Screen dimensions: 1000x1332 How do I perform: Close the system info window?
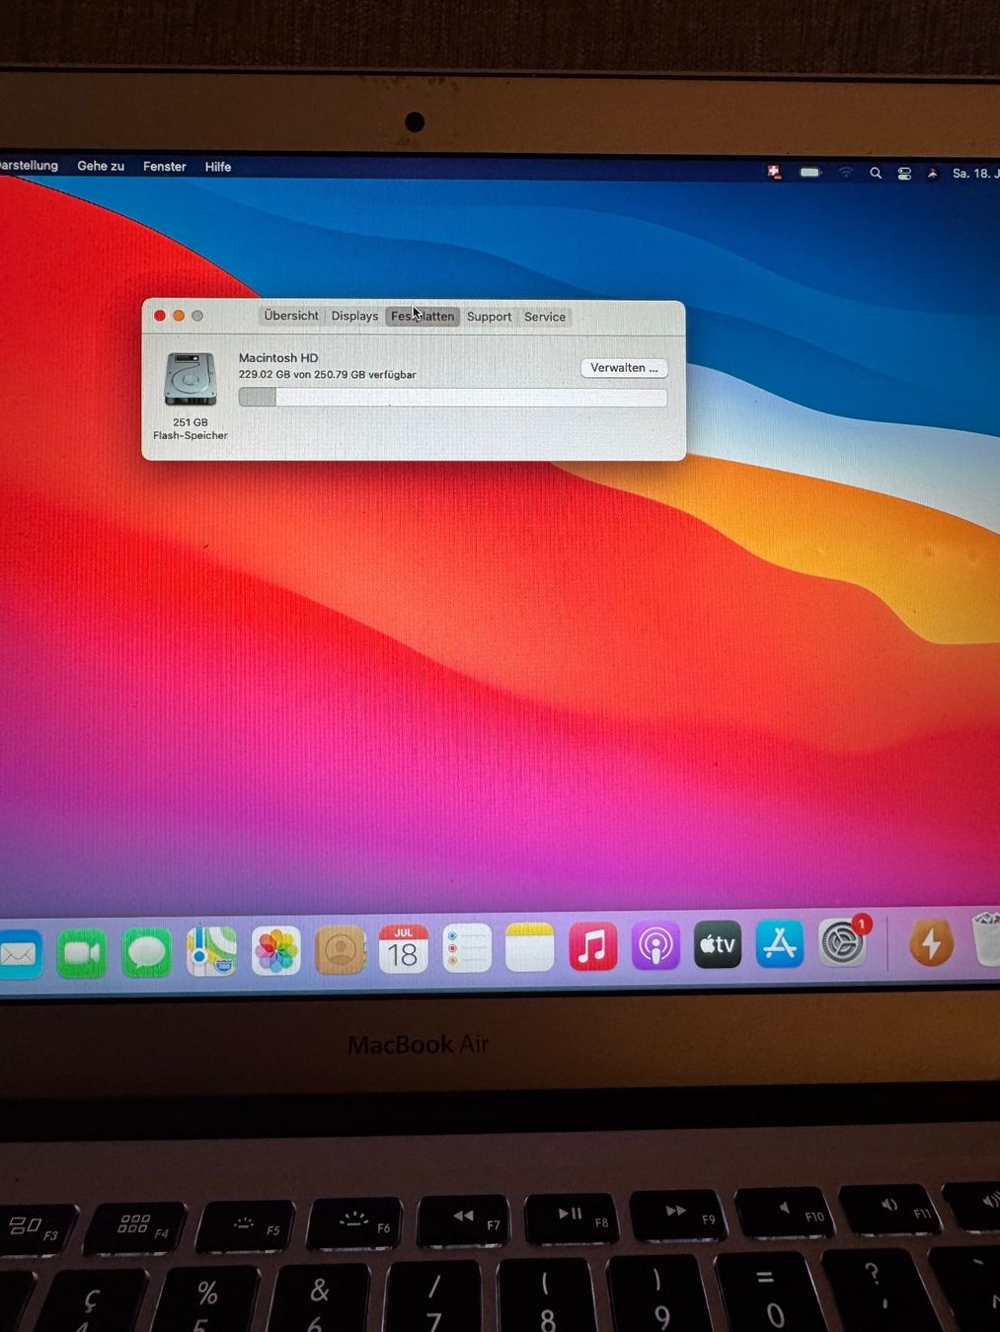point(160,316)
